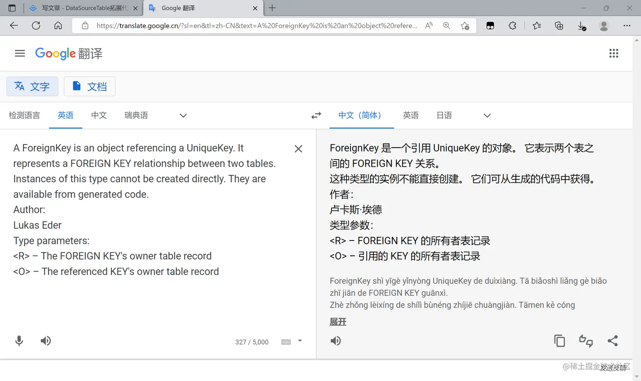The height and width of the screenshot is (381, 641).
Task: Expand more target languages
Action: pyautogui.click(x=487, y=115)
